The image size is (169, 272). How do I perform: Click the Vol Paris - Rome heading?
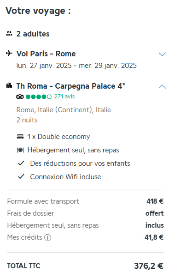tap(46, 54)
